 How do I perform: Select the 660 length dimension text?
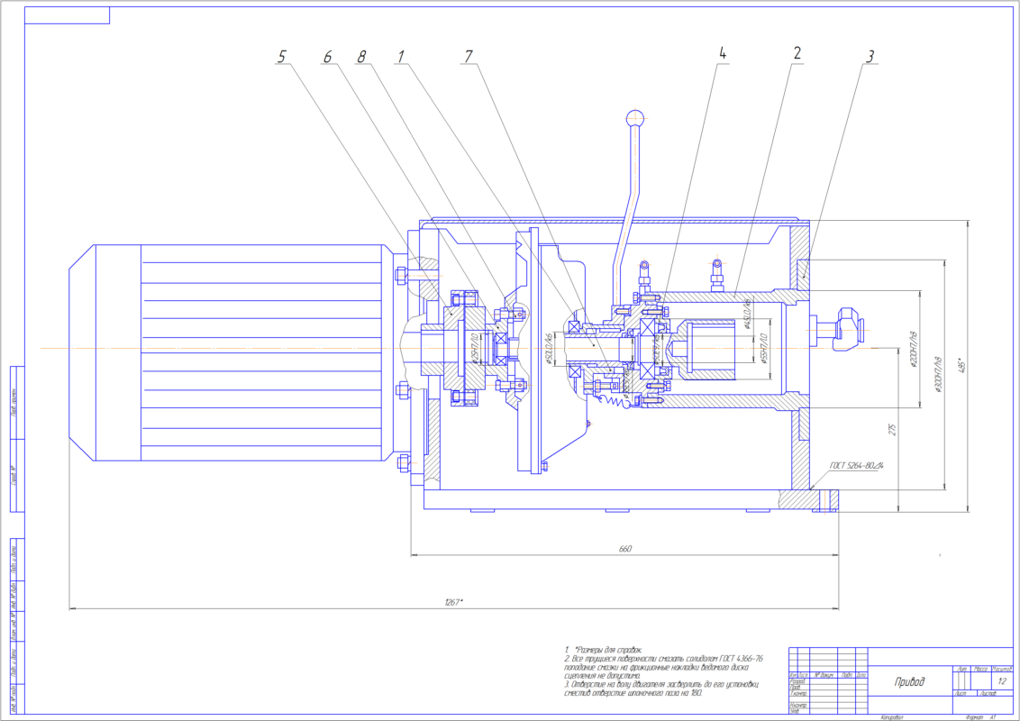click(x=624, y=549)
